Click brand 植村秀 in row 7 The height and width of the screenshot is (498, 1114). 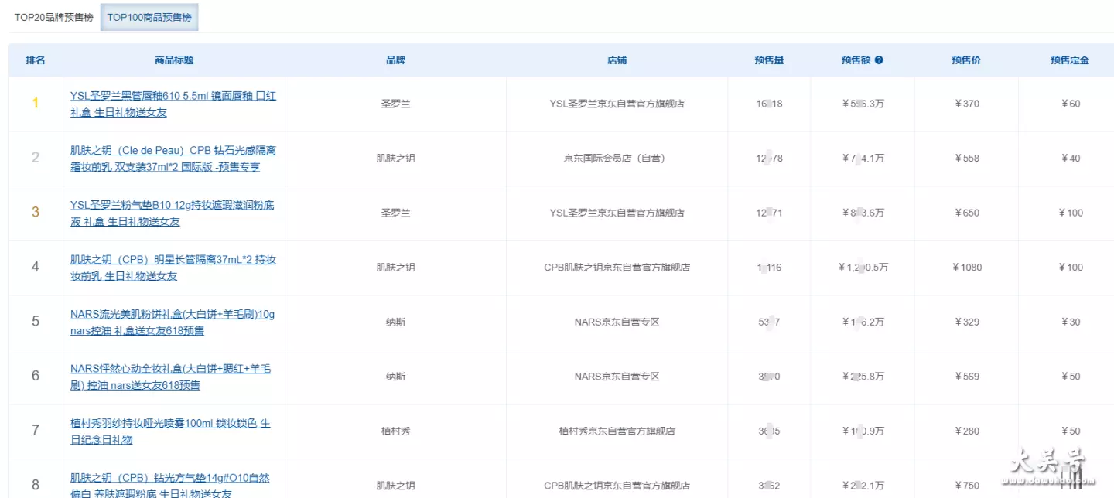pos(395,431)
